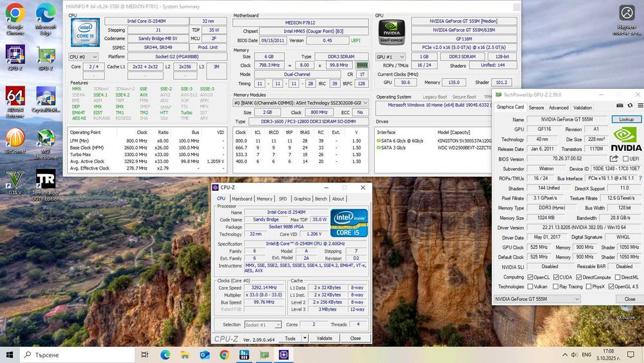
Task: Switch to the Sensors tab in GPU-Z
Action: coord(536,107)
